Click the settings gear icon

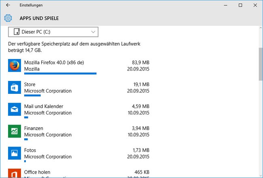pos(8,18)
